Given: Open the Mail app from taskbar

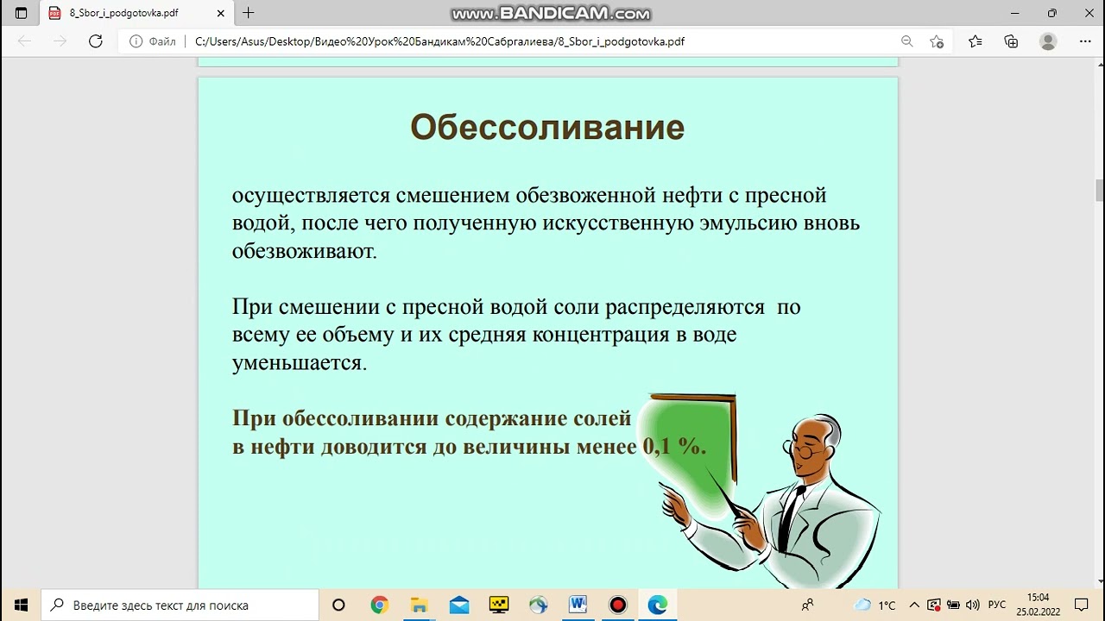Looking at the screenshot, I should point(459,605).
